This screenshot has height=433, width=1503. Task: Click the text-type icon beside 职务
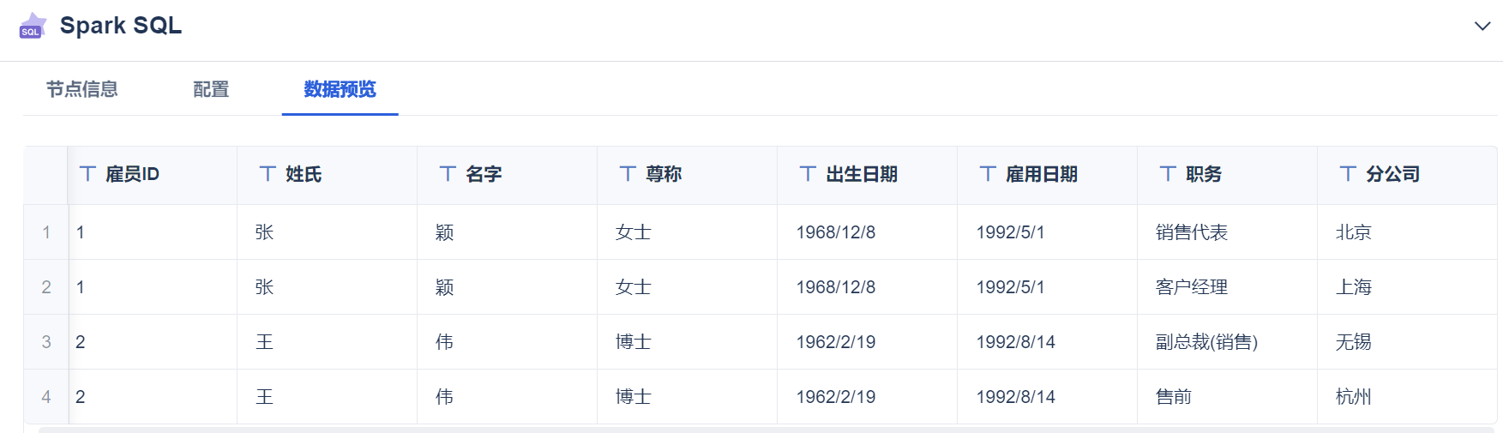tap(1168, 174)
